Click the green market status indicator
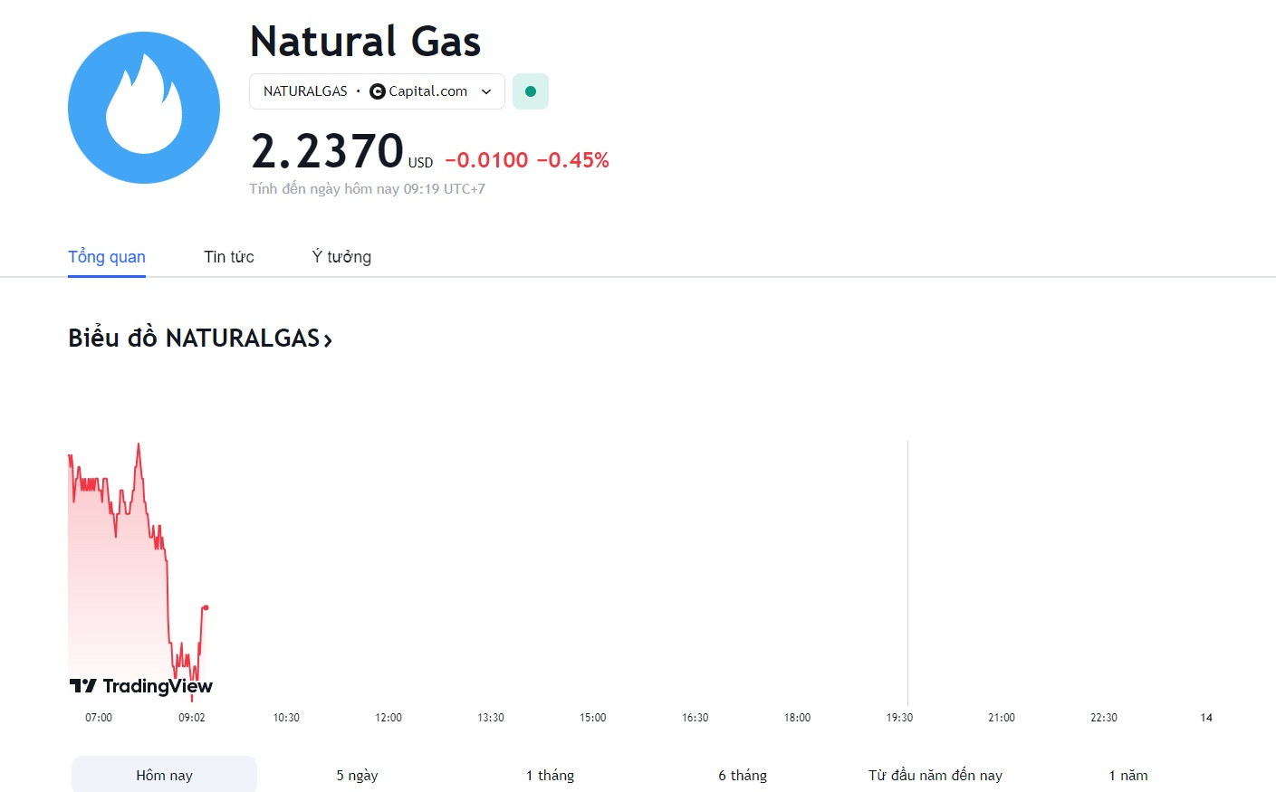 531,91
